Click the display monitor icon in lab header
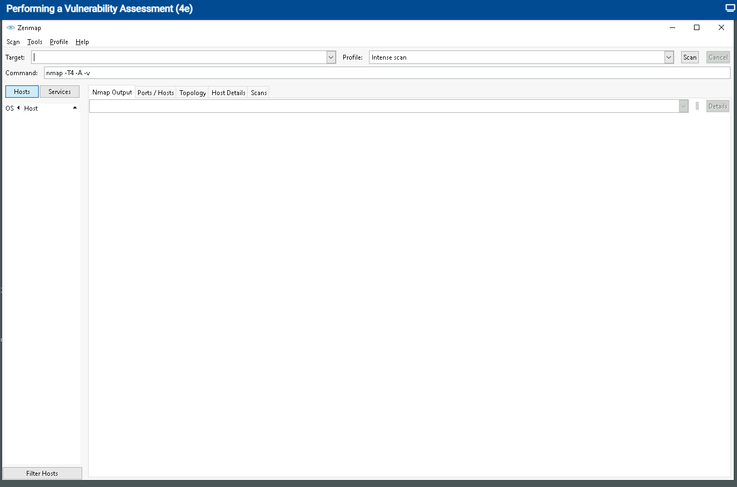 731,9
